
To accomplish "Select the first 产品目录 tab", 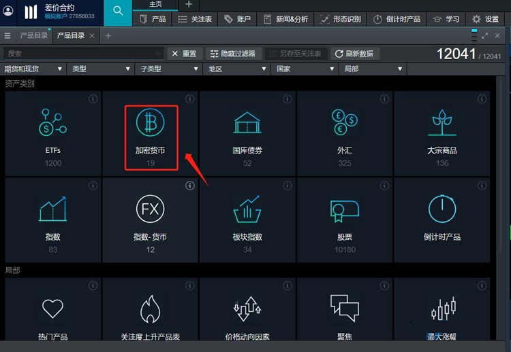I will pos(33,35).
